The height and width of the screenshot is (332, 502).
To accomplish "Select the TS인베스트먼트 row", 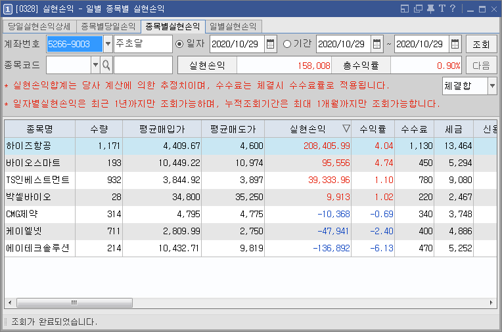I will pyautogui.click(x=251, y=180).
